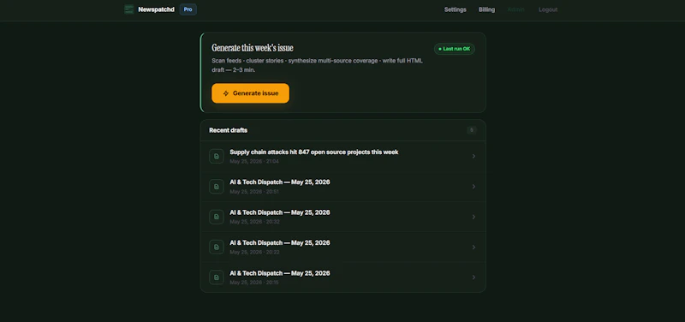Screen dimensions: 685x322
Task: Click the Recent drafts count badge
Action: pos(472,130)
